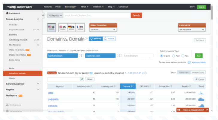Open Organic Research in sidebar
The height and width of the screenshot is (120, 218).
click(x=16, y=30)
